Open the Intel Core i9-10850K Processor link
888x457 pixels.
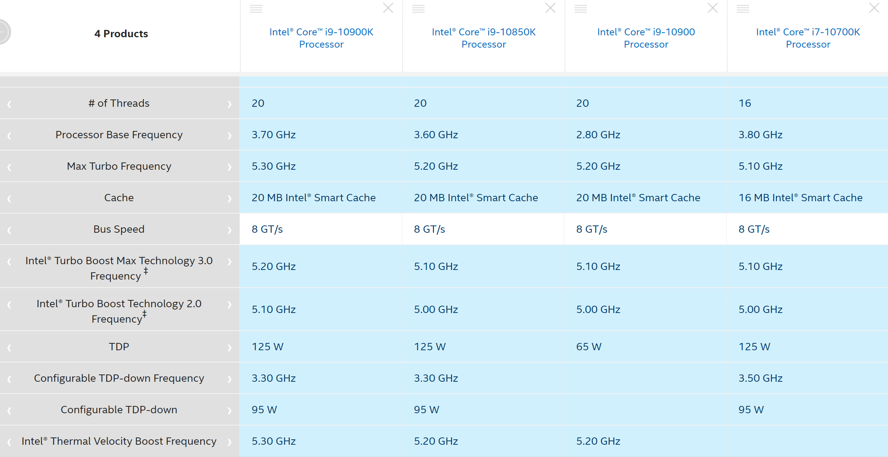484,38
